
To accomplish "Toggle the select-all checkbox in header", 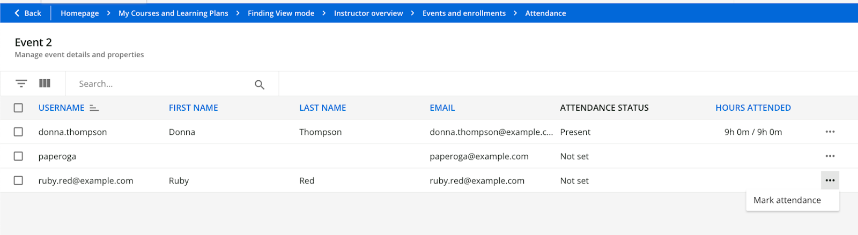I will coord(18,108).
